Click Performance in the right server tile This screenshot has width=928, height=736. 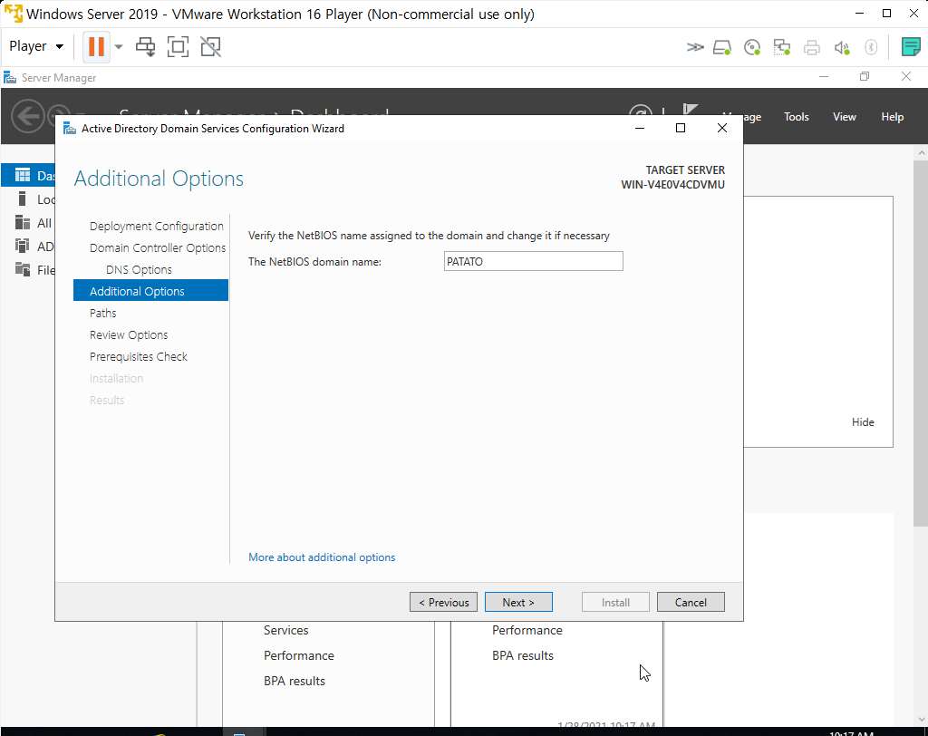[x=527, y=630]
